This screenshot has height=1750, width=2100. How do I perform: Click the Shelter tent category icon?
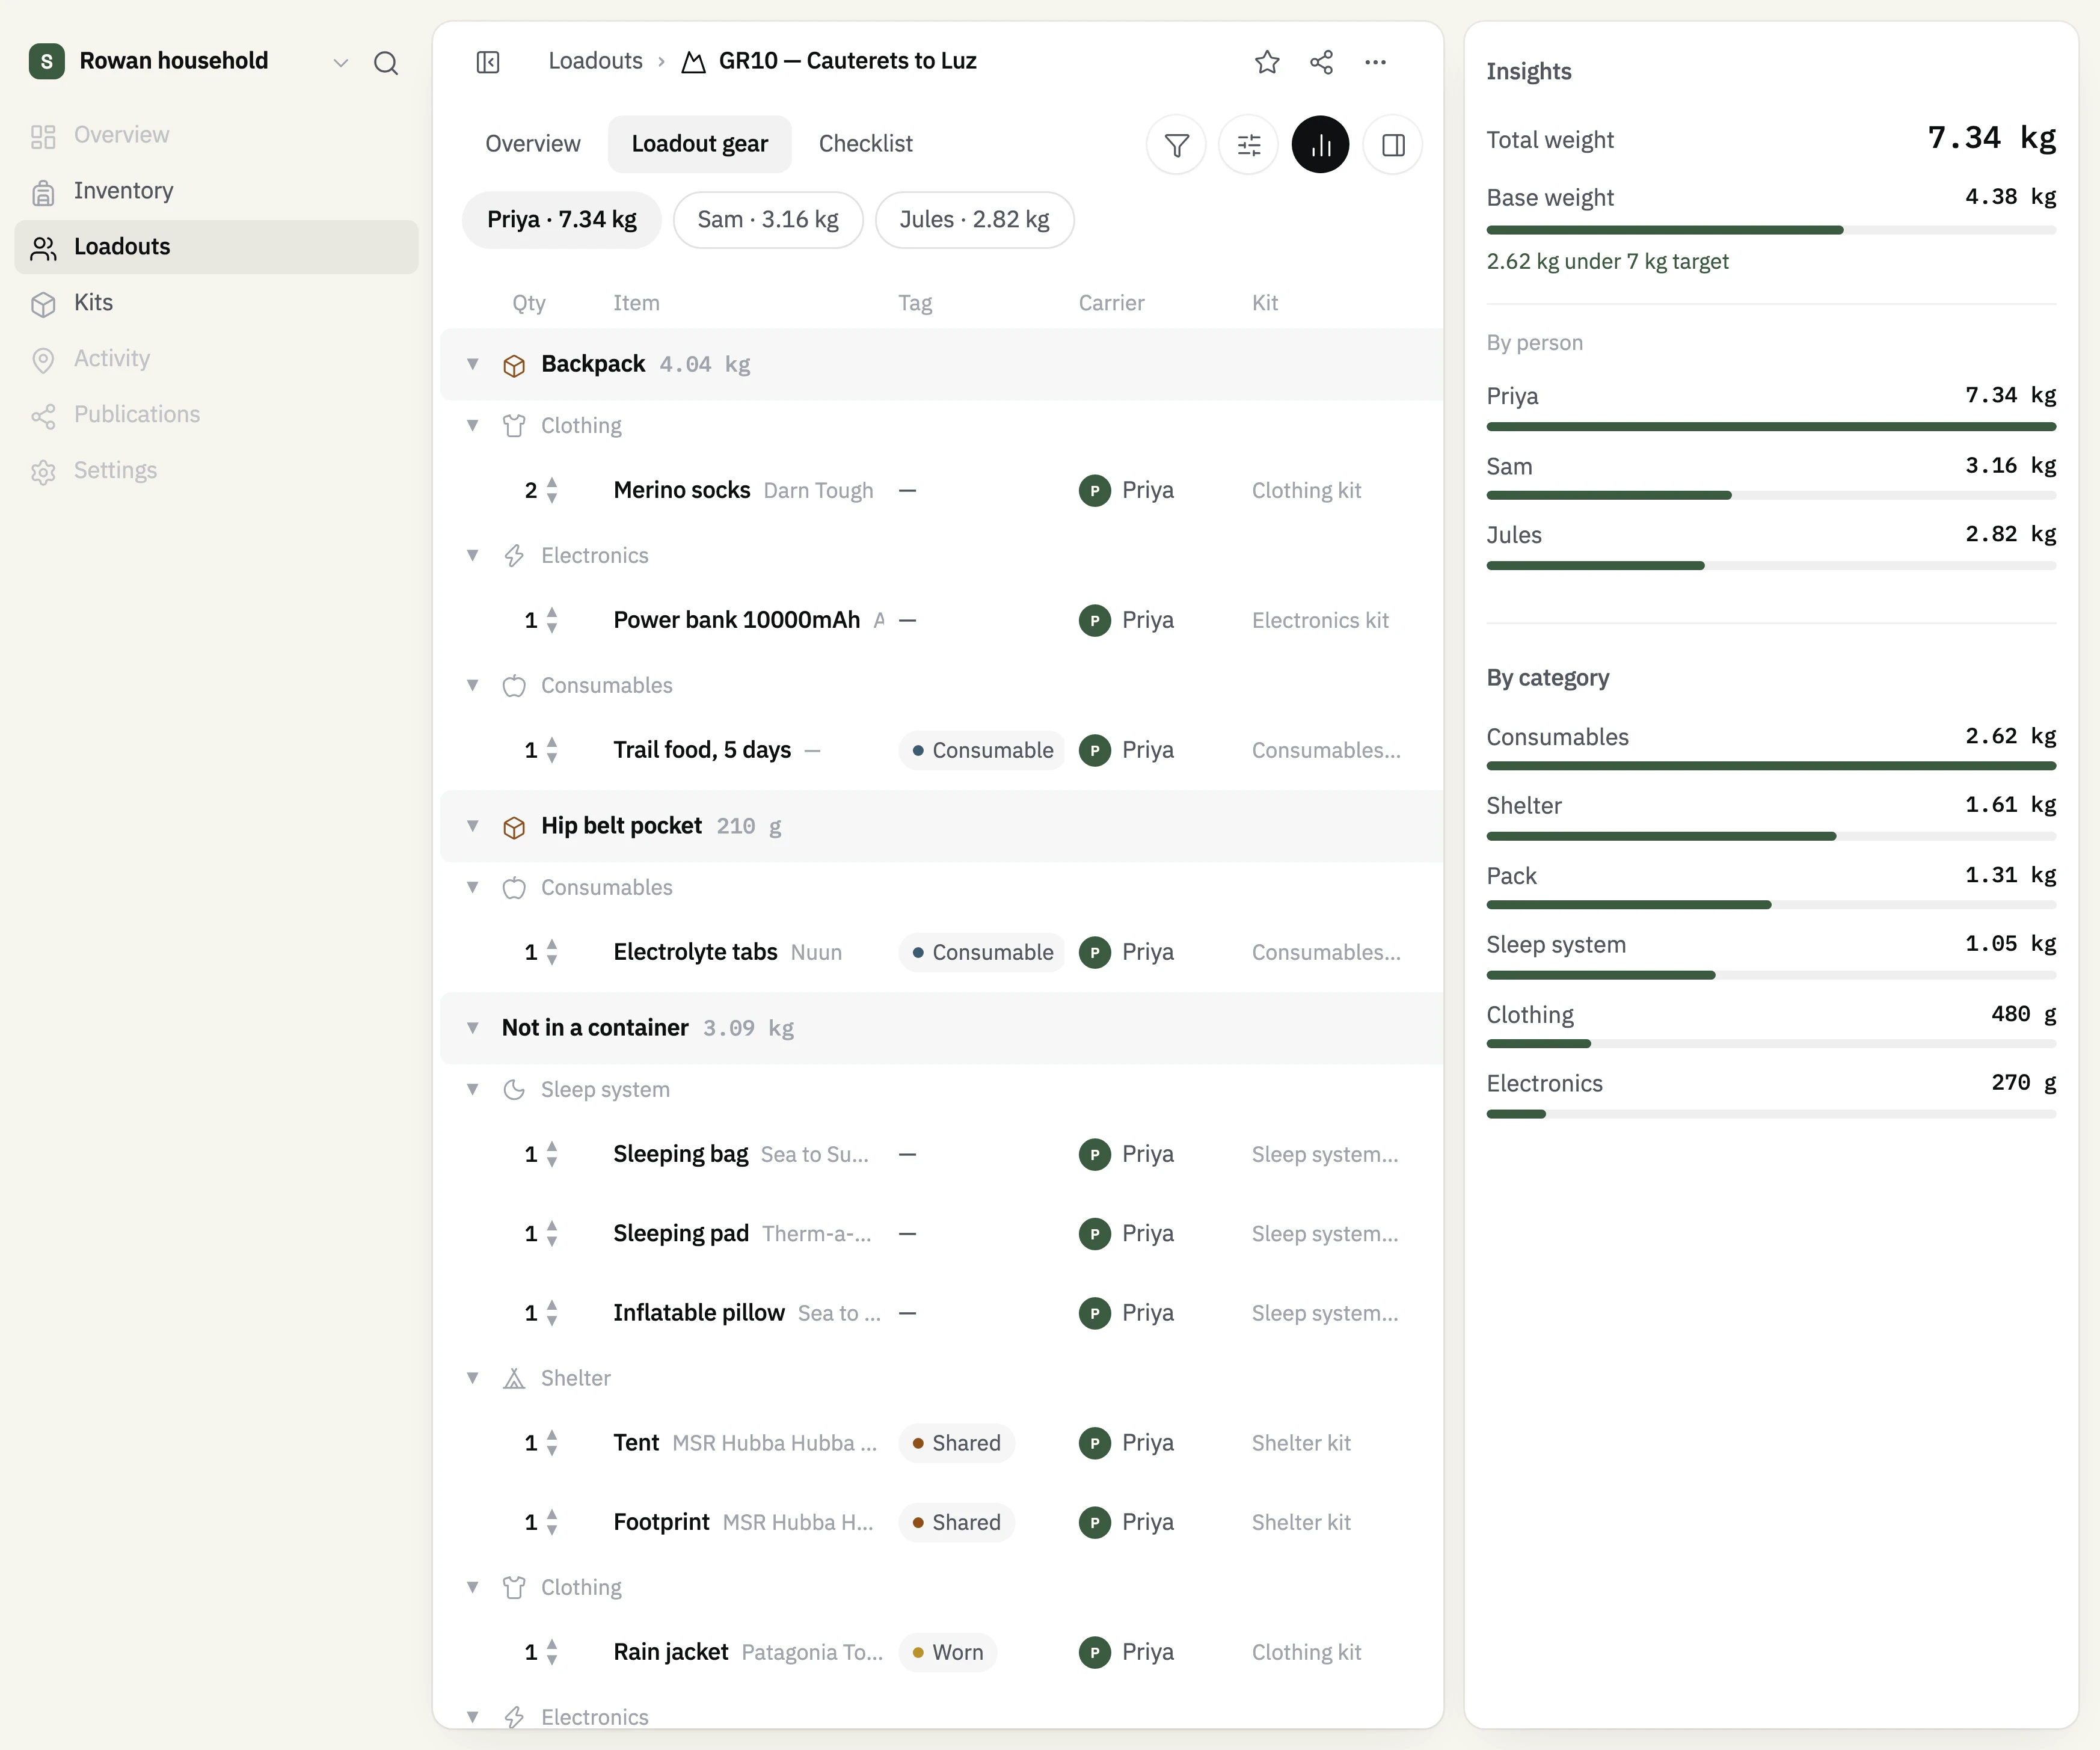point(514,1379)
